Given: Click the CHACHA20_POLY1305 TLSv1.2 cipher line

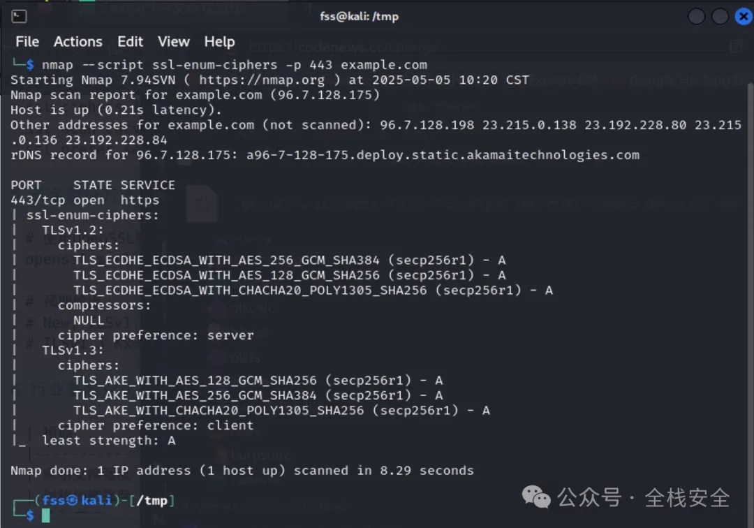Looking at the screenshot, I should [x=313, y=291].
